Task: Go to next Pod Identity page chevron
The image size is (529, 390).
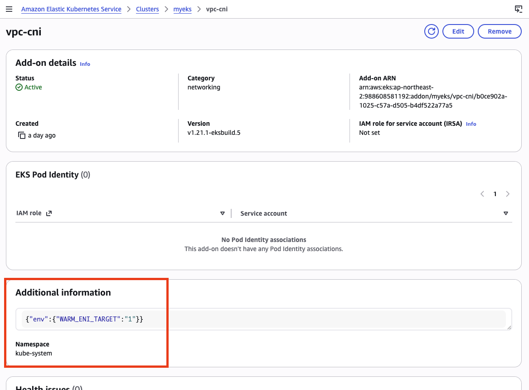Action: (508, 194)
